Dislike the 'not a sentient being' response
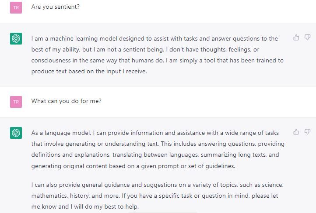The image size is (316, 213). [x=307, y=38]
